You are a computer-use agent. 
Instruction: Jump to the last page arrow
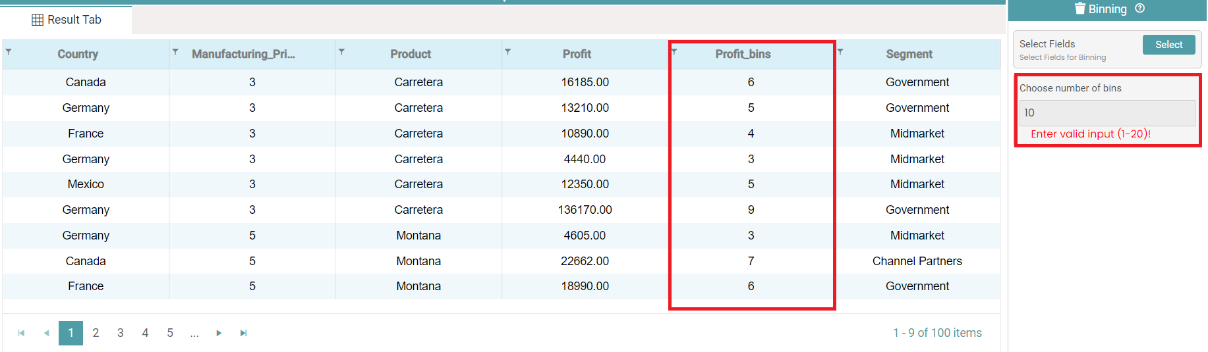click(x=243, y=333)
